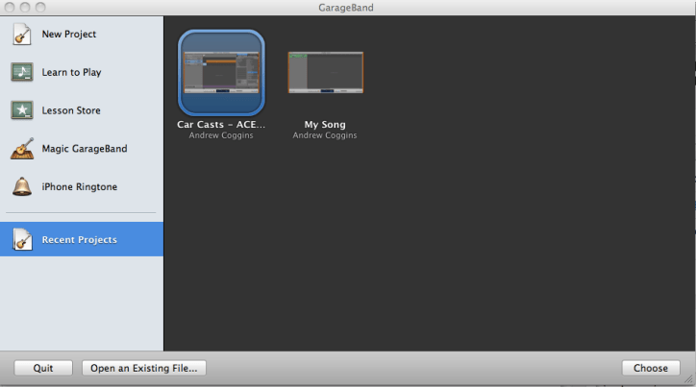The image size is (696, 387).
Task: Click the Lesson Store star chalkboard icon
Action: 22,109
